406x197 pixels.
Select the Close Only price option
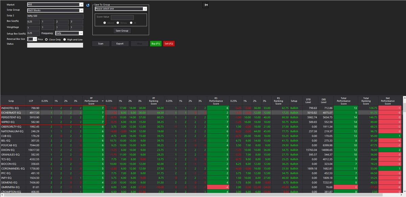(47, 40)
